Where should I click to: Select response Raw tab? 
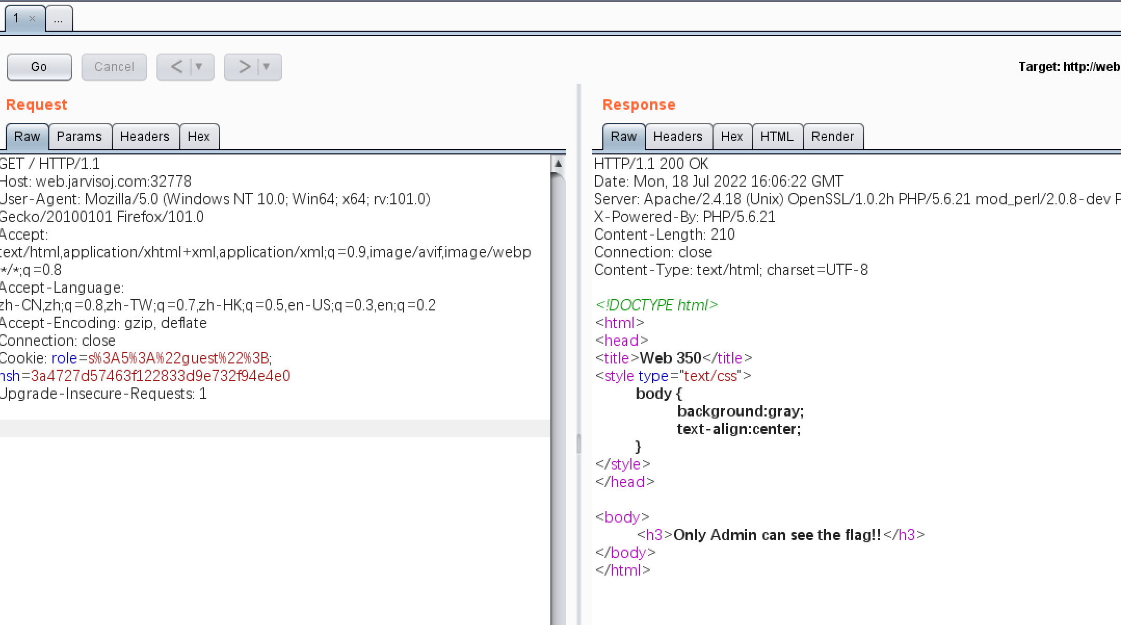click(624, 137)
